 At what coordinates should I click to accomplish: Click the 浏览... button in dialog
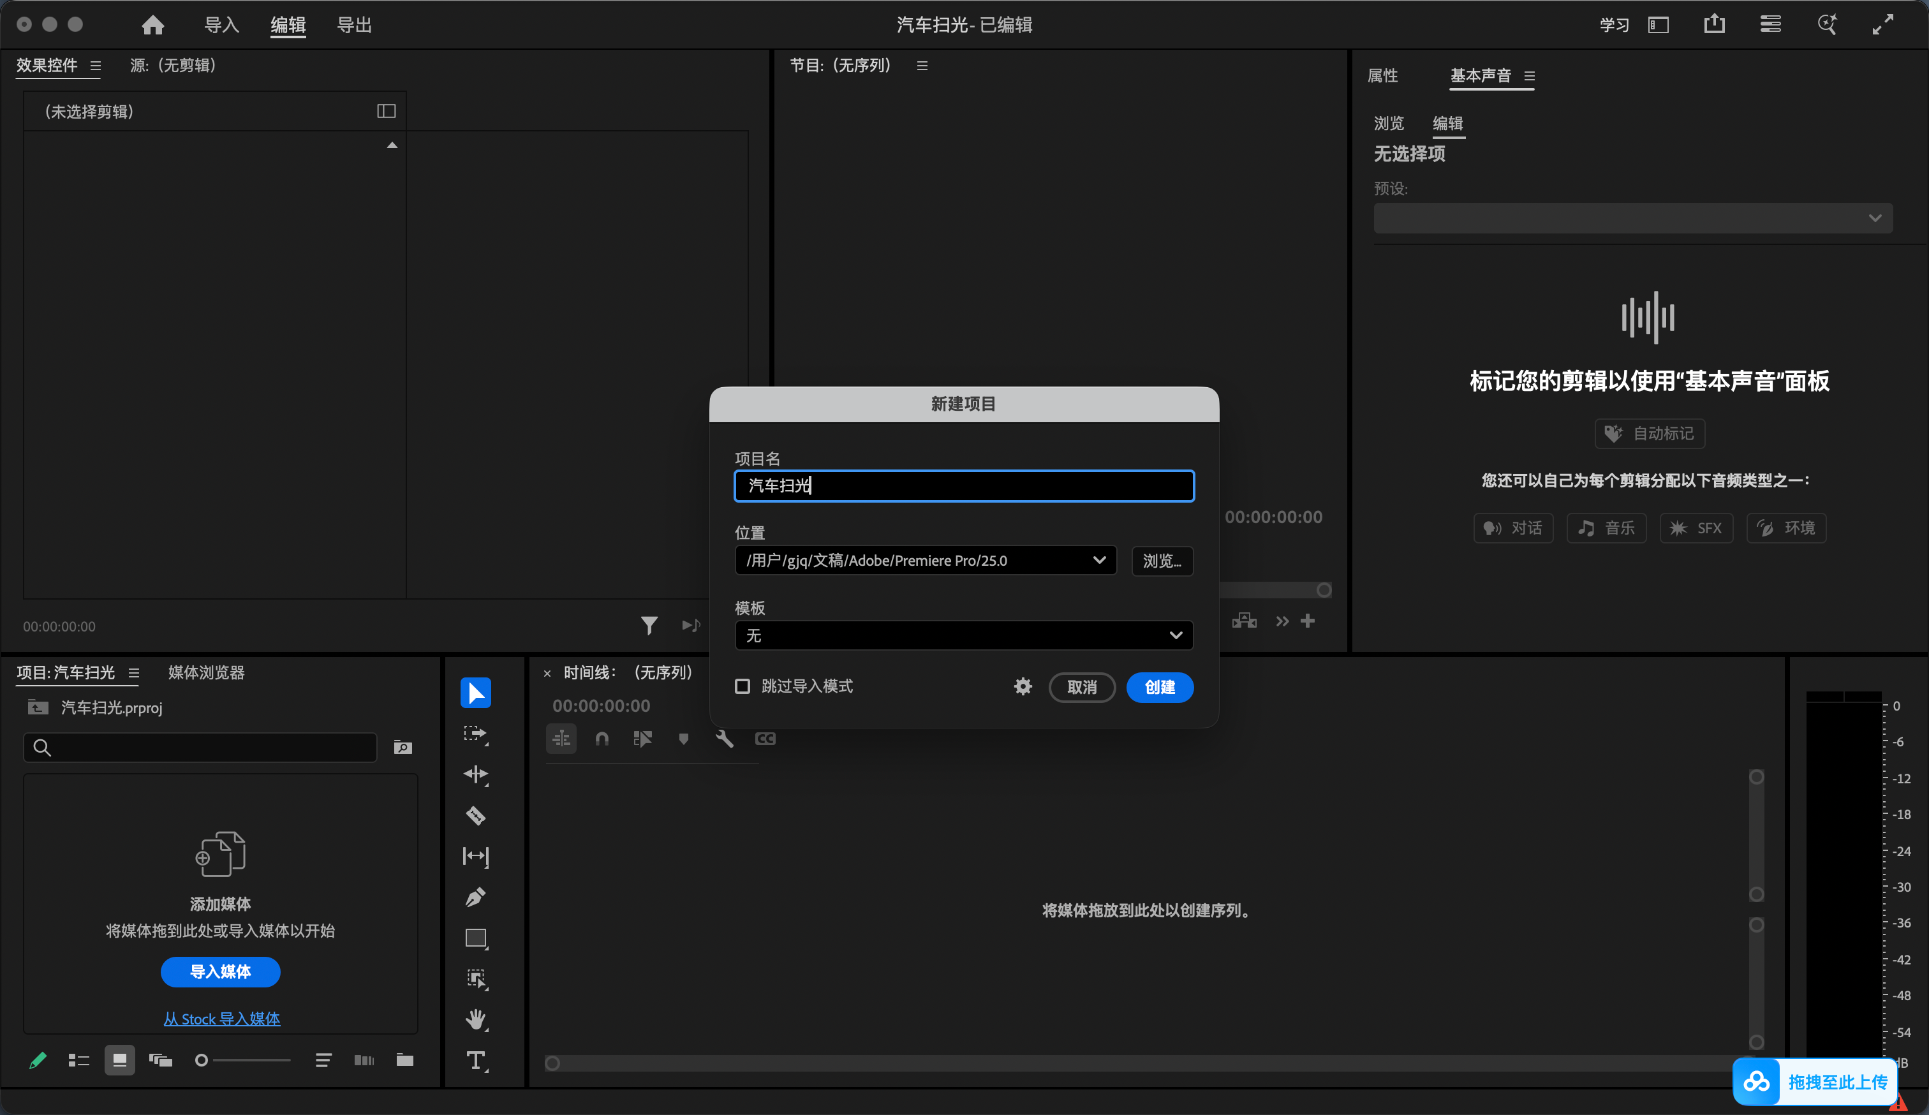pyautogui.click(x=1162, y=561)
